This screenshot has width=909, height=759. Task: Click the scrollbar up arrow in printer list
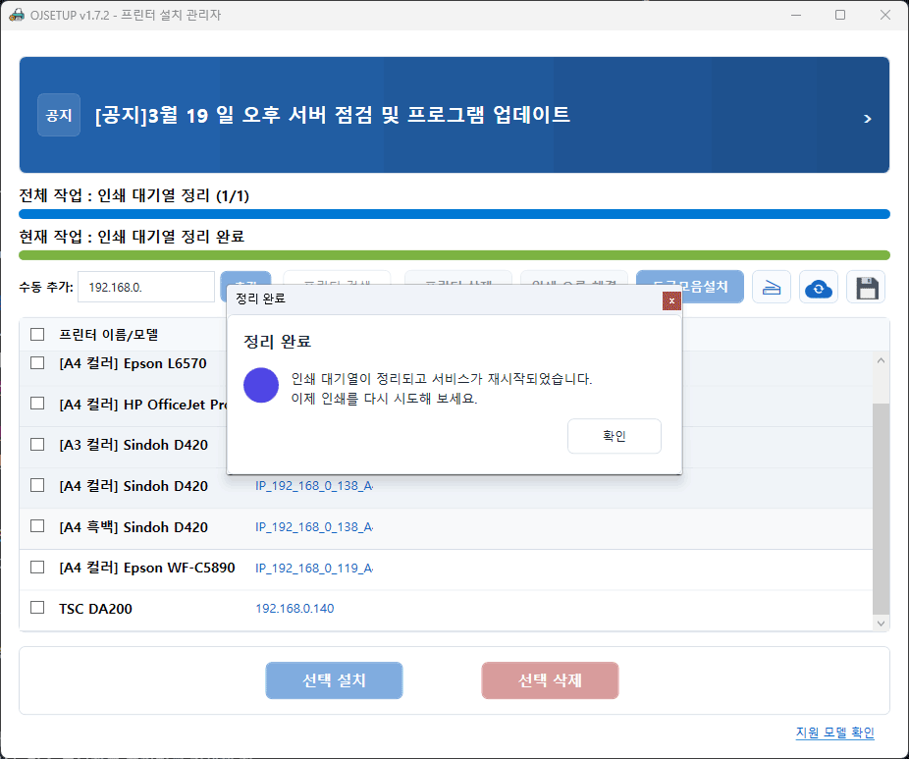(x=881, y=361)
